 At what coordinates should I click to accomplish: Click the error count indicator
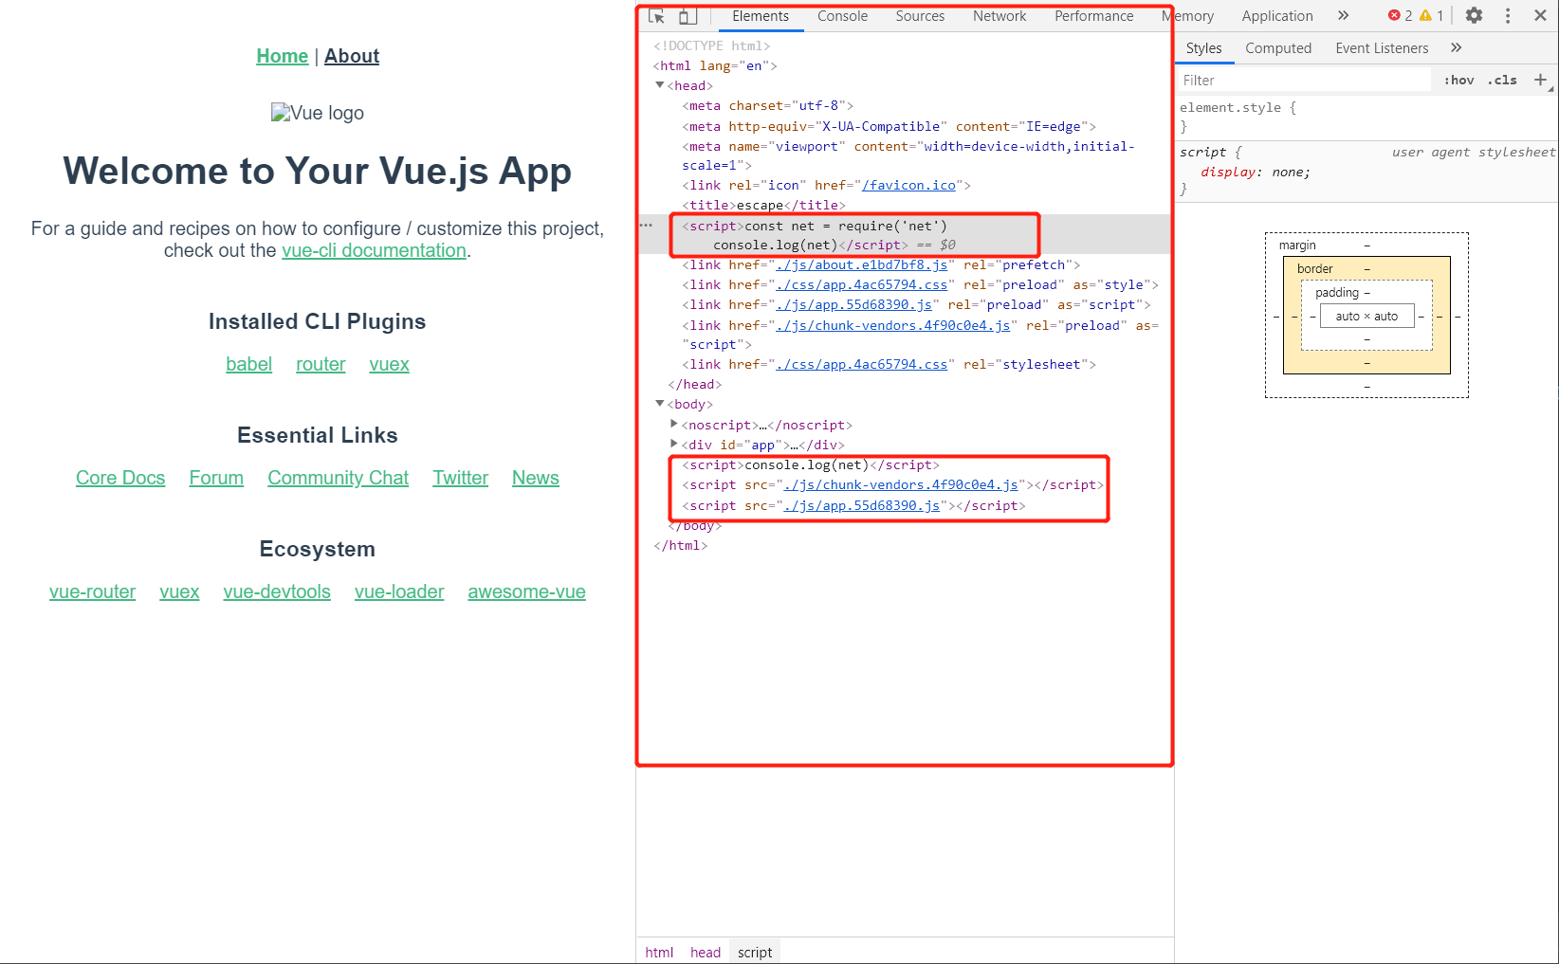(x=1400, y=15)
